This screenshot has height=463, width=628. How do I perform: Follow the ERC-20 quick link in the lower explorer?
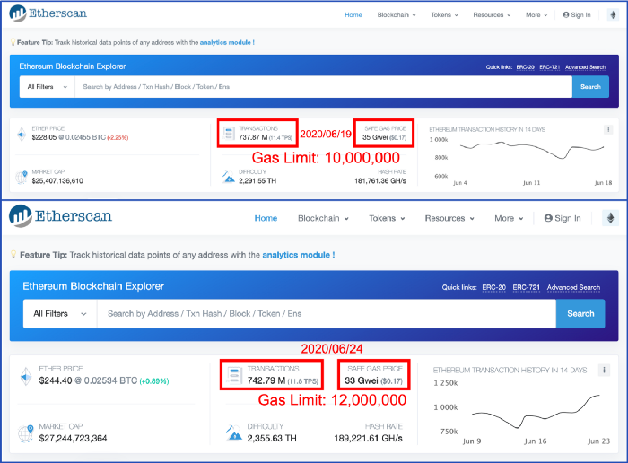tap(493, 287)
